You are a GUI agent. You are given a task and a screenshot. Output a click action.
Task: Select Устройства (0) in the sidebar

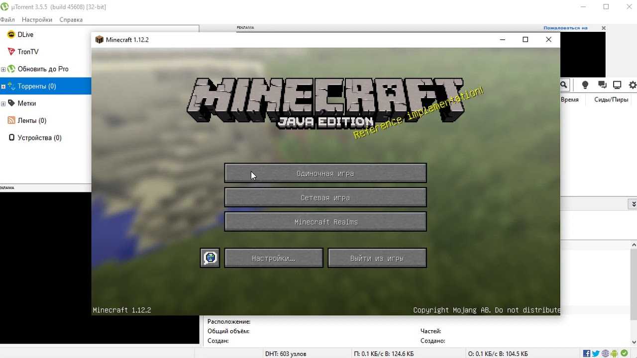click(40, 138)
